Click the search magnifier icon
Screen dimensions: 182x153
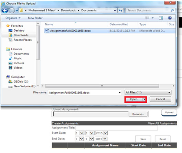[x=172, y=11]
